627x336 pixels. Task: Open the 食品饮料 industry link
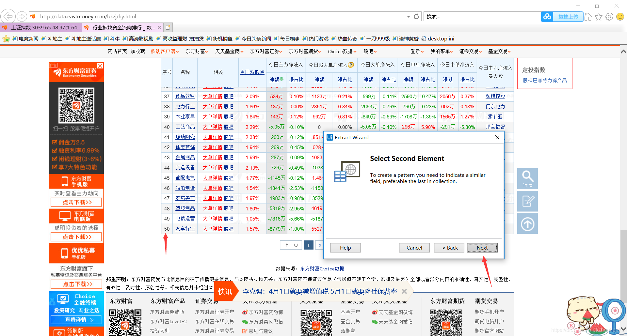pyautogui.click(x=185, y=96)
